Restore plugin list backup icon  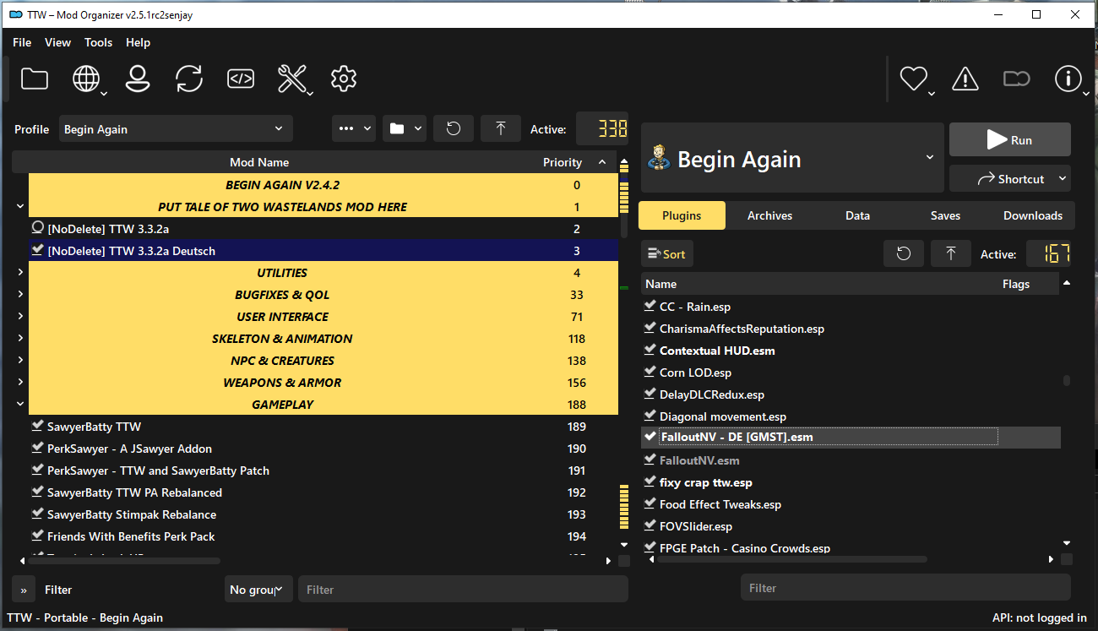tap(904, 253)
